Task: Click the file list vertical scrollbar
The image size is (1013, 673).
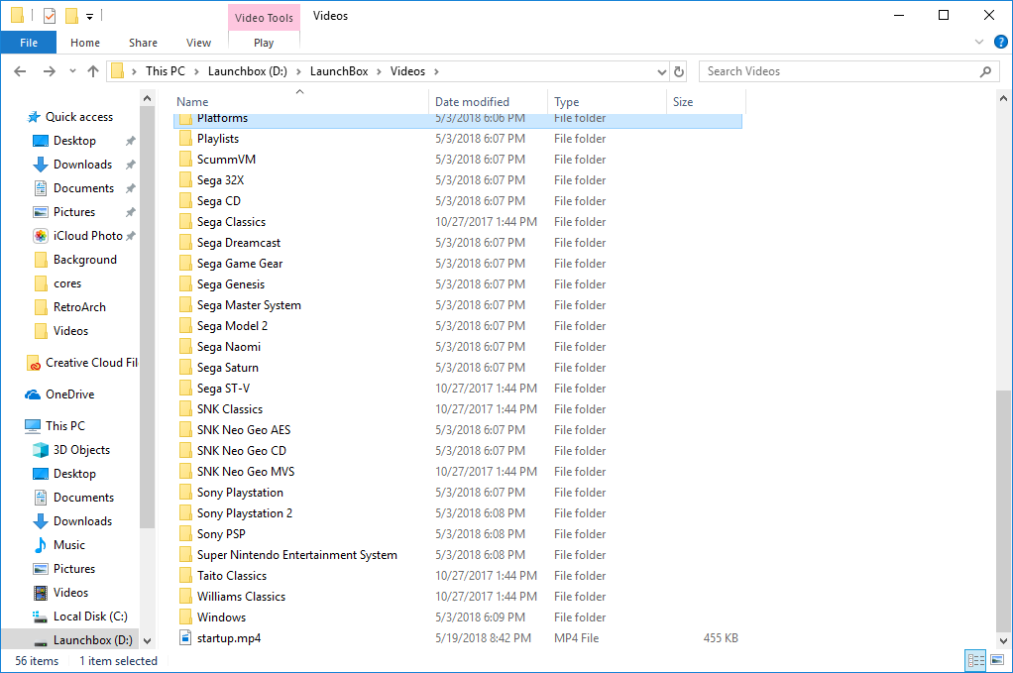Action: pyautogui.click(x=1003, y=510)
